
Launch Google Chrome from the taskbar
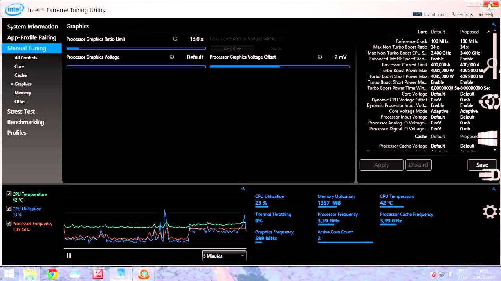tap(52, 274)
